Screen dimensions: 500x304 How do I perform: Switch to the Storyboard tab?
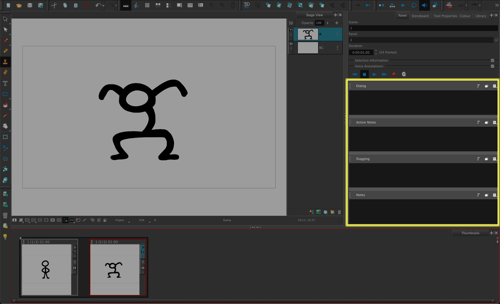420,16
